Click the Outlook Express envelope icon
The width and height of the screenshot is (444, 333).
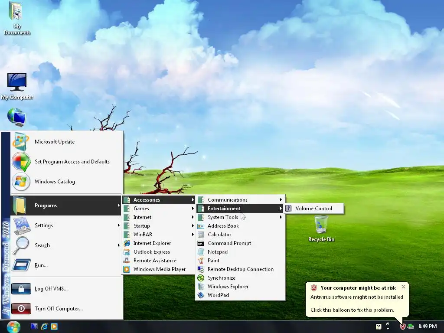[127, 252]
